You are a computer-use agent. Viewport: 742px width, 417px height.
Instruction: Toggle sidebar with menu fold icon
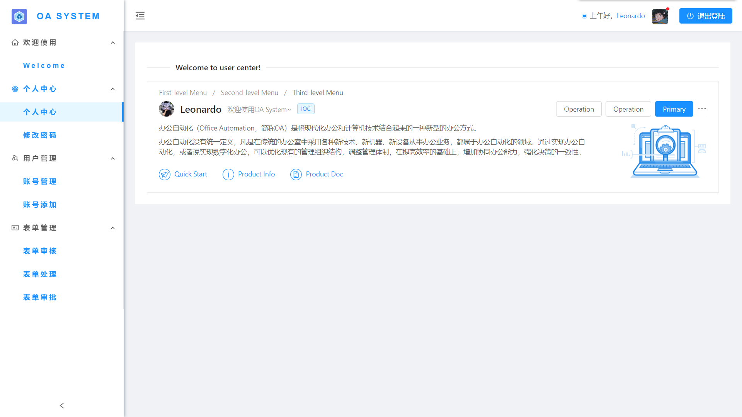click(x=140, y=16)
